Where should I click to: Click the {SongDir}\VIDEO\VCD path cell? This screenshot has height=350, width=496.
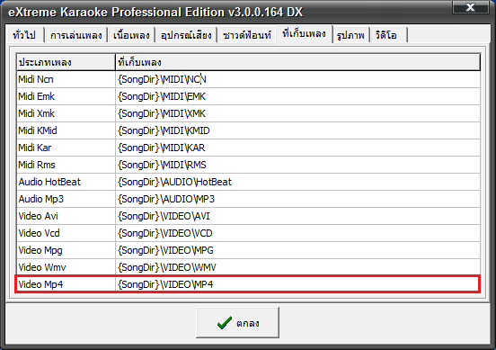298,233
